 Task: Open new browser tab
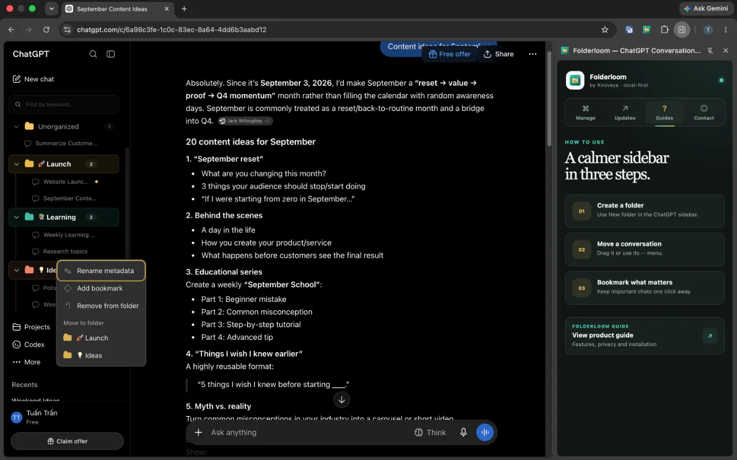pos(184,9)
